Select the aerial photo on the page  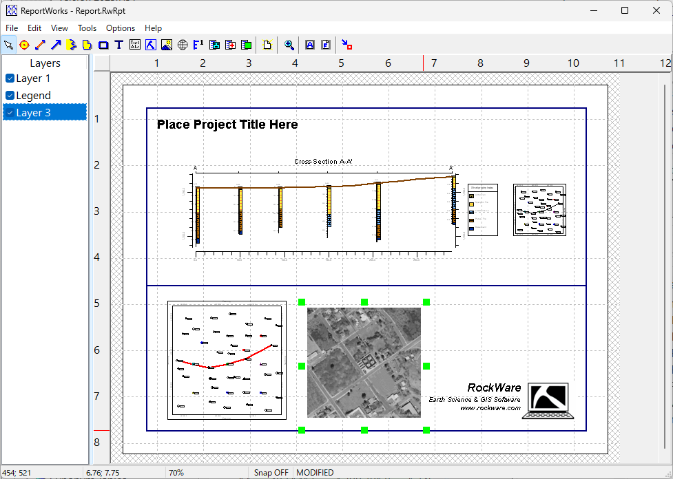coord(364,363)
